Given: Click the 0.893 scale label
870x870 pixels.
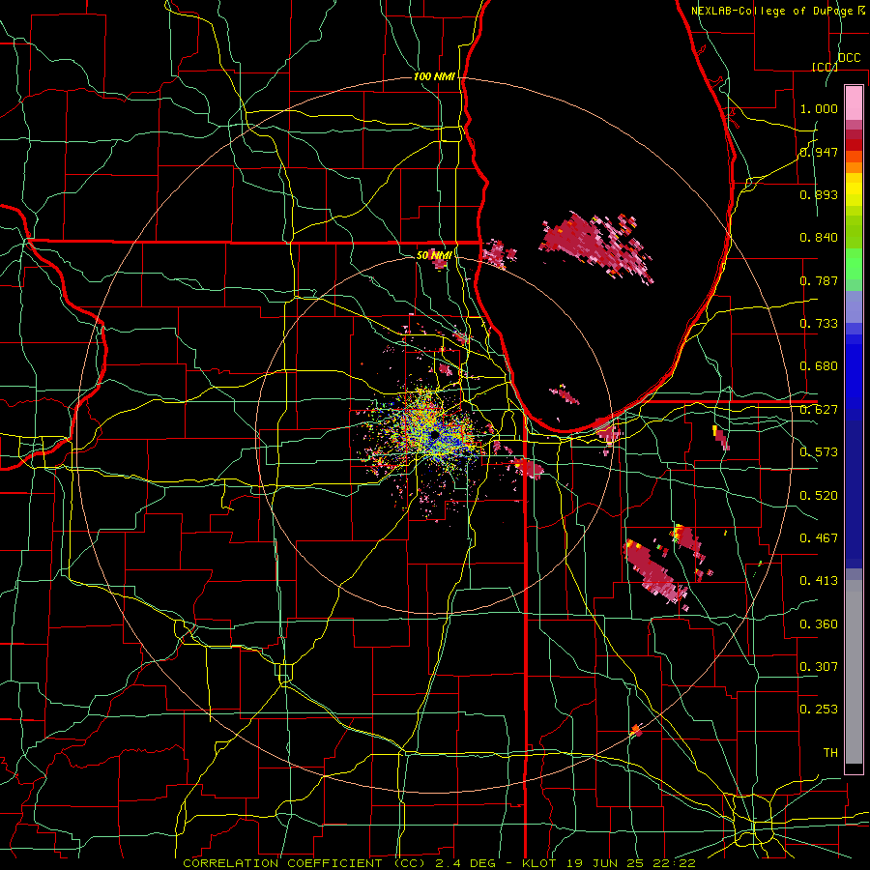Looking at the screenshot, I should pyautogui.click(x=819, y=194).
